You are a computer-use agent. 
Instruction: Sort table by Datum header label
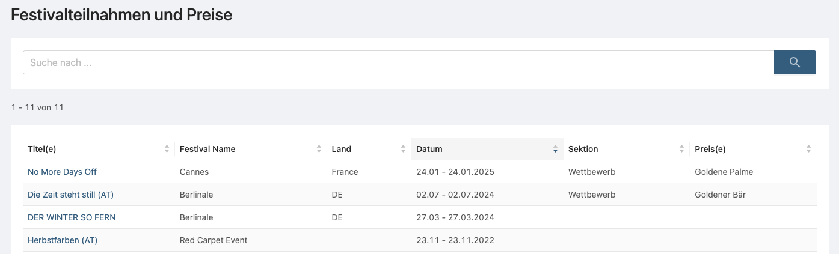[429, 149]
